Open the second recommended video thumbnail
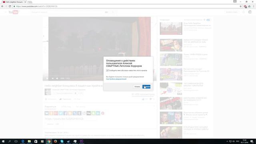 pos(171,45)
